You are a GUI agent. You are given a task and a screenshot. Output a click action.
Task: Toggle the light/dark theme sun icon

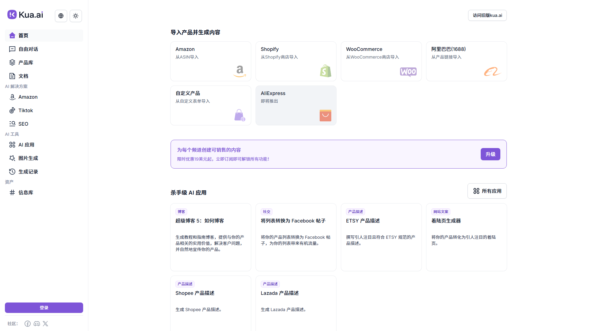pyautogui.click(x=76, y=16)
